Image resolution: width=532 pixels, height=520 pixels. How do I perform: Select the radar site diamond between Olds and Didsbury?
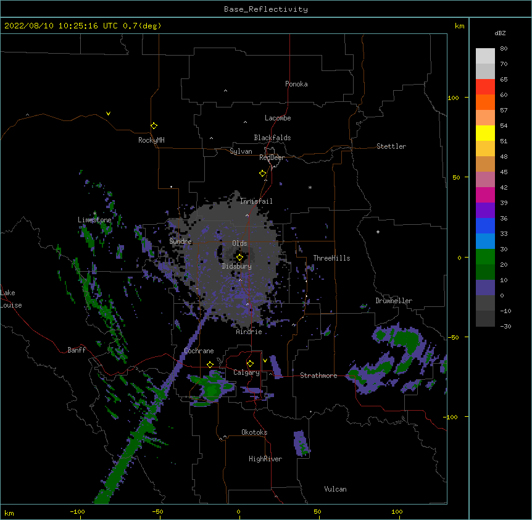click(x=239, y=258)
